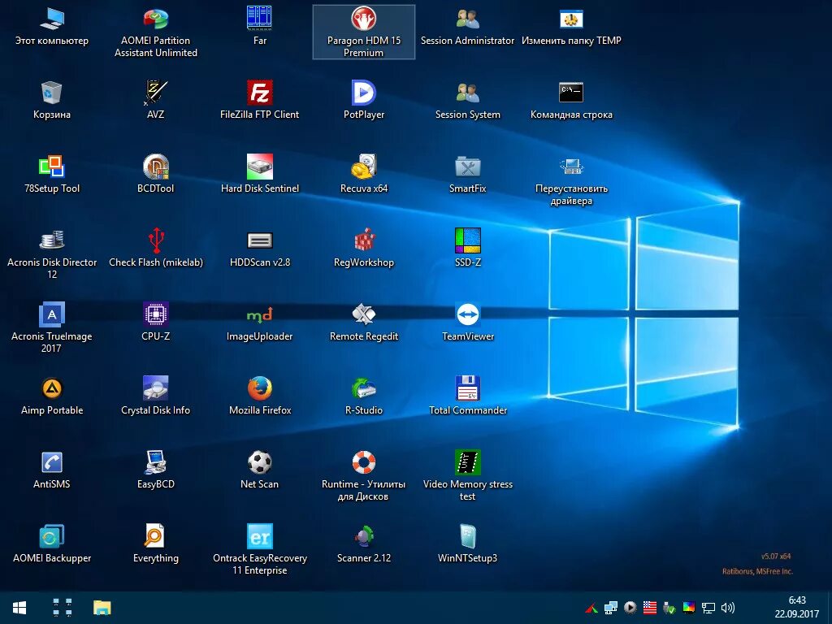Open the WinNTSetup3 icon
The width and height of the screenshot is (832, 624).
click(467, 543)
